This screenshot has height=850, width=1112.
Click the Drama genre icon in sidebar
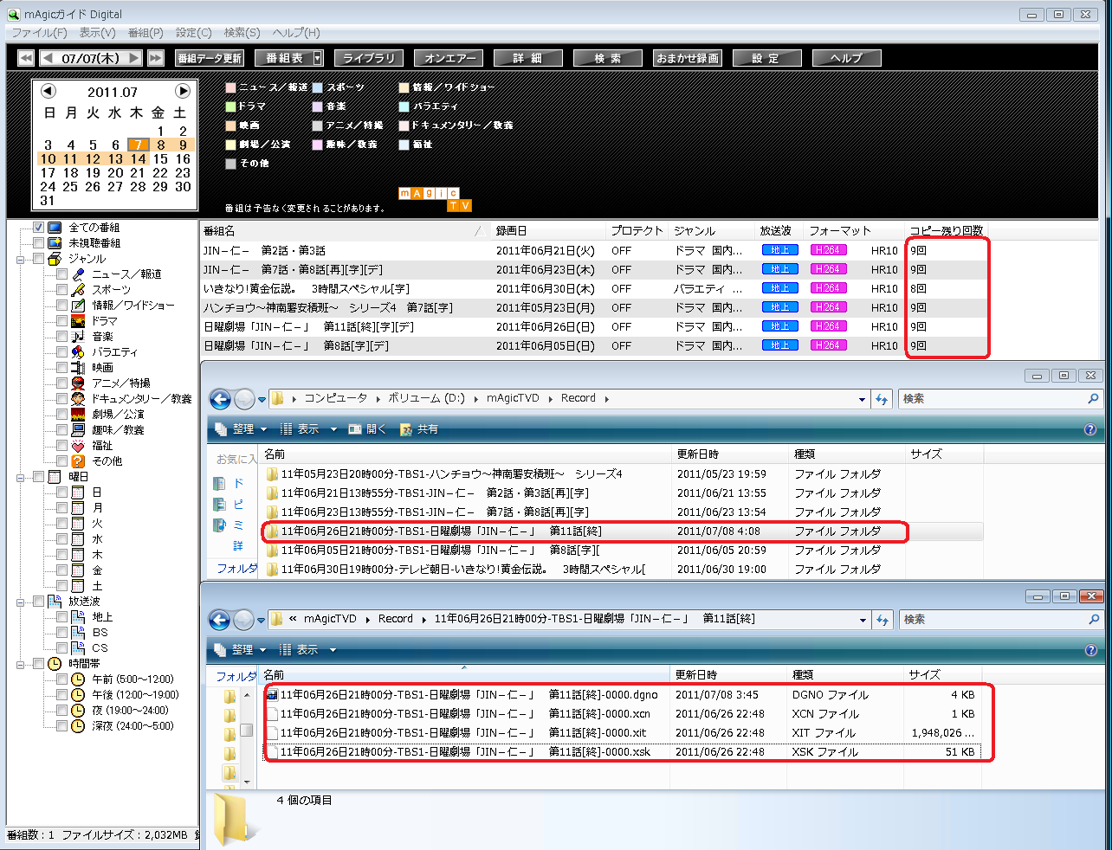click(x=78, y=321)
